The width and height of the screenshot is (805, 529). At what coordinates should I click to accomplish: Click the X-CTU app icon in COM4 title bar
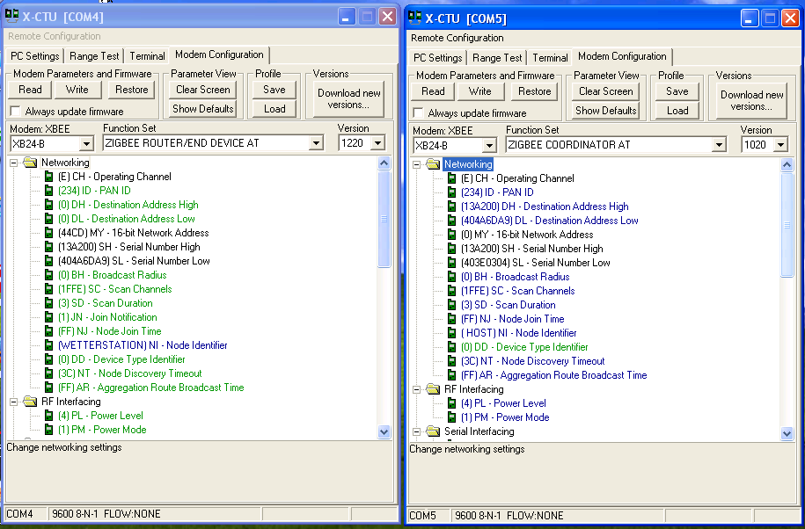(x=11, y=16)
